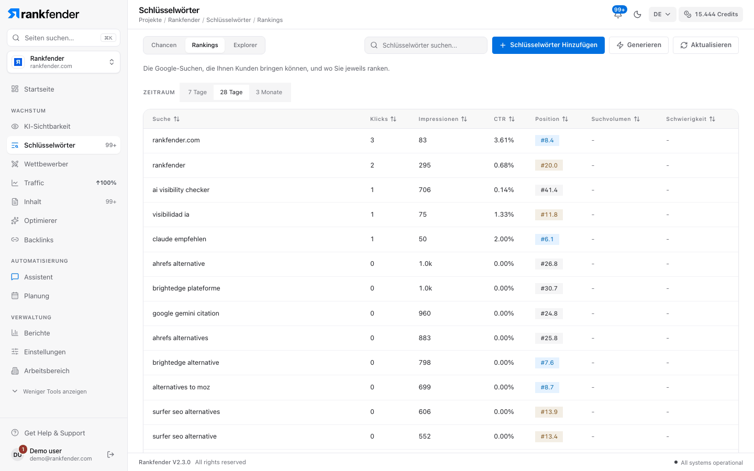
Task: Select the 7 Tage time range
Action: 197,92
